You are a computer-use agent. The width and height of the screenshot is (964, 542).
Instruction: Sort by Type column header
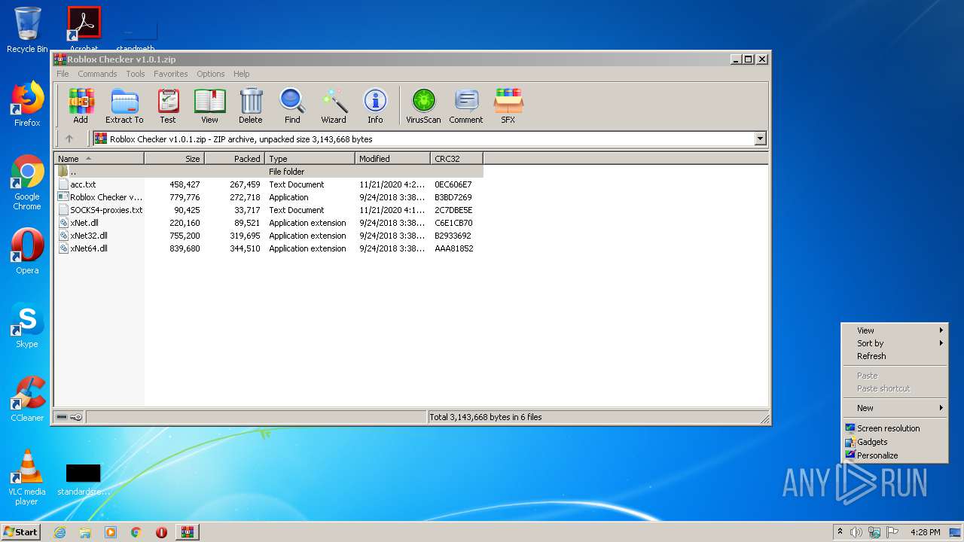pos(310,159)
